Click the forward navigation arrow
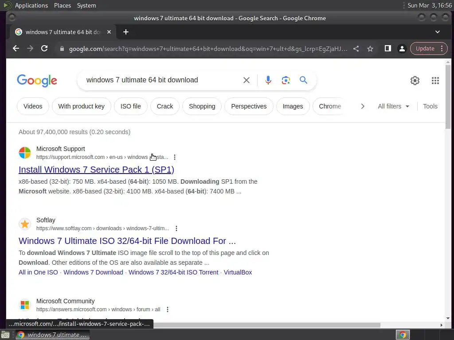This screenshot has width=454, height=340. pyautogui.click(x=30, y=49)
